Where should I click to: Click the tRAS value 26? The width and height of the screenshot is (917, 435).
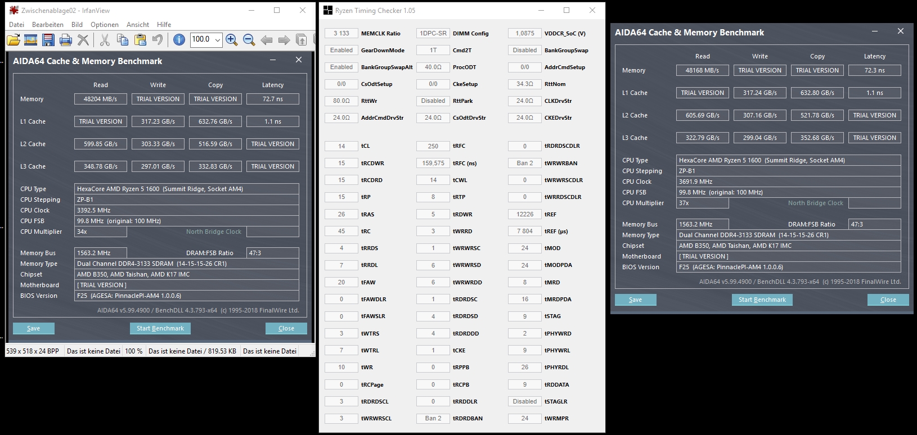[341, 214]
